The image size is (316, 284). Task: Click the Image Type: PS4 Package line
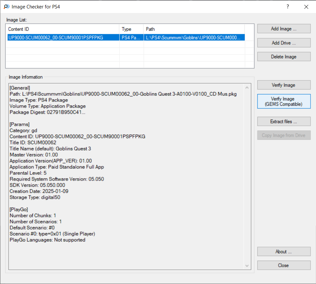[39, 100]
